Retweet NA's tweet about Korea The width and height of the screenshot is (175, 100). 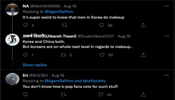pyautogui.click(x=64, y=25)
